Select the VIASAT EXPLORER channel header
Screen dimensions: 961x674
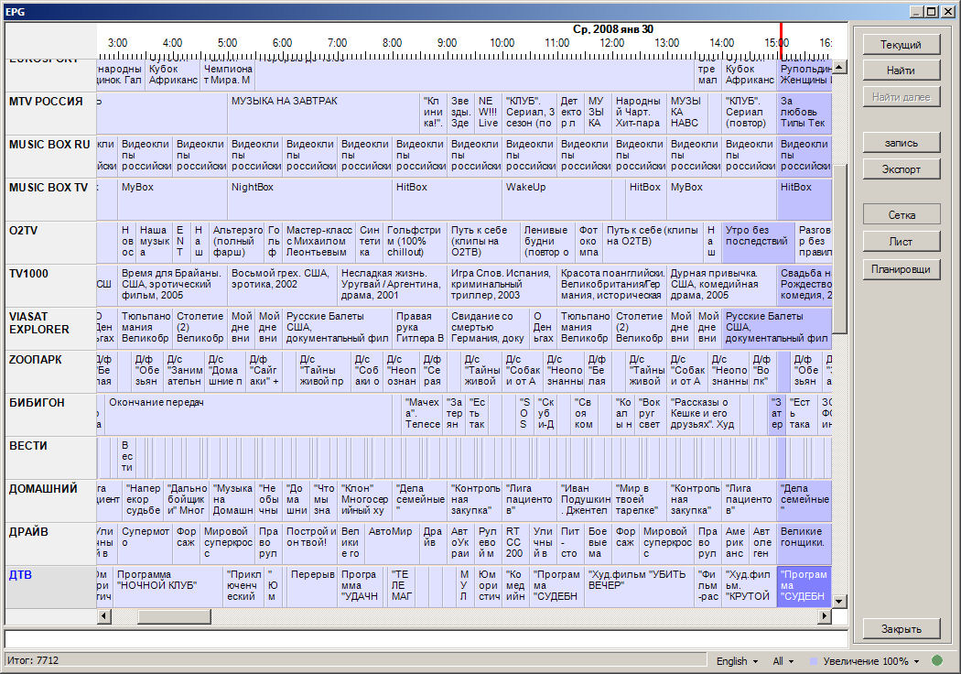[51, 329]
